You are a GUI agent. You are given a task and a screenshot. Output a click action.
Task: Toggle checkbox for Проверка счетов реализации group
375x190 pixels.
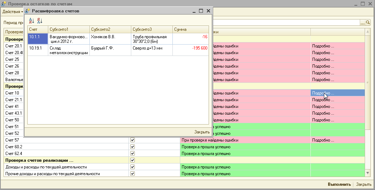click(133, 160)
